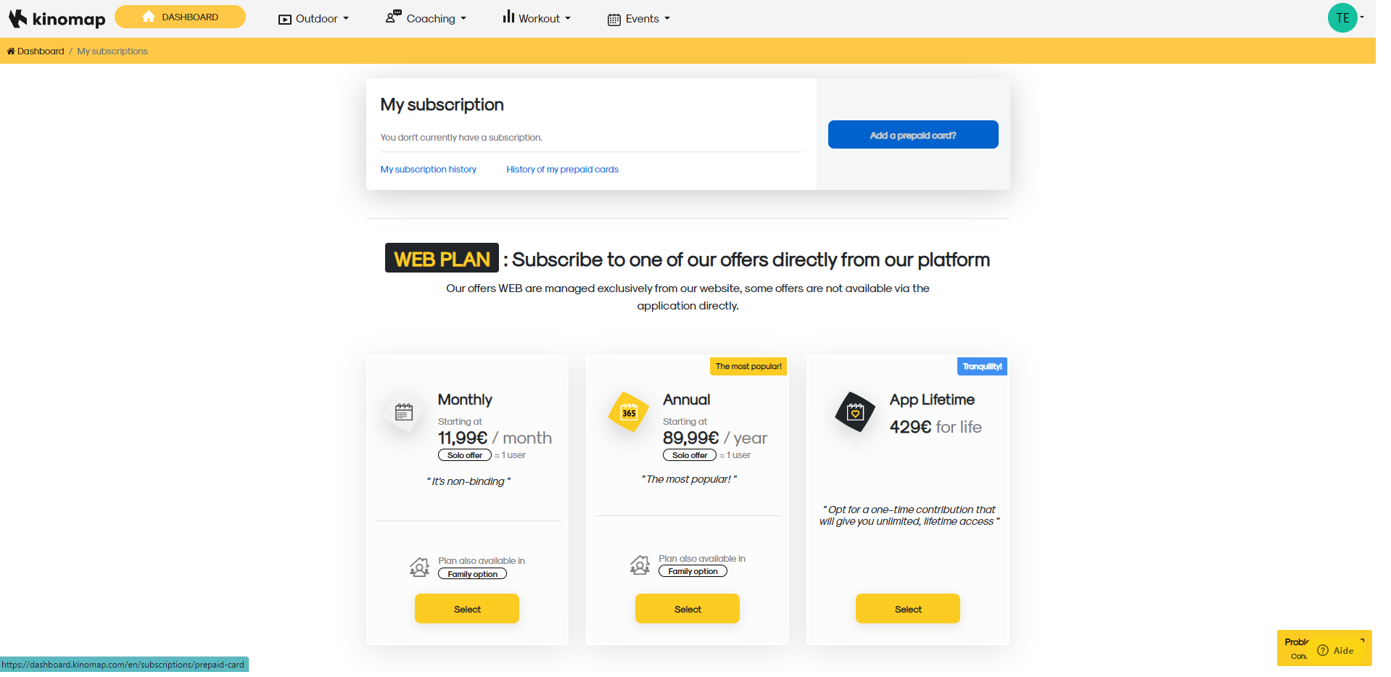Click the family icon in Monthly card
This screenshot has width=1391, height=677.
click(x=419, y=567)
